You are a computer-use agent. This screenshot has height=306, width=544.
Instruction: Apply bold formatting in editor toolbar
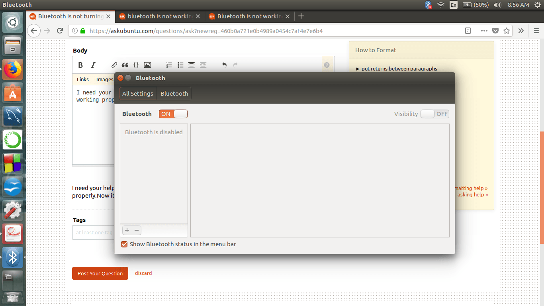pyautogui.click(x=80, y=65)
